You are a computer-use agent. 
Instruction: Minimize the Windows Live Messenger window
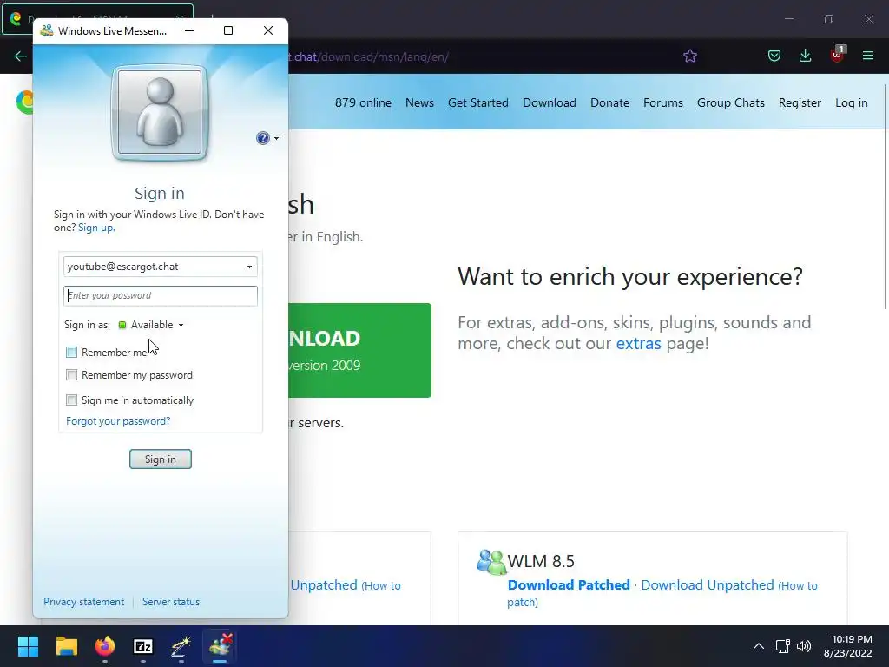189,30
